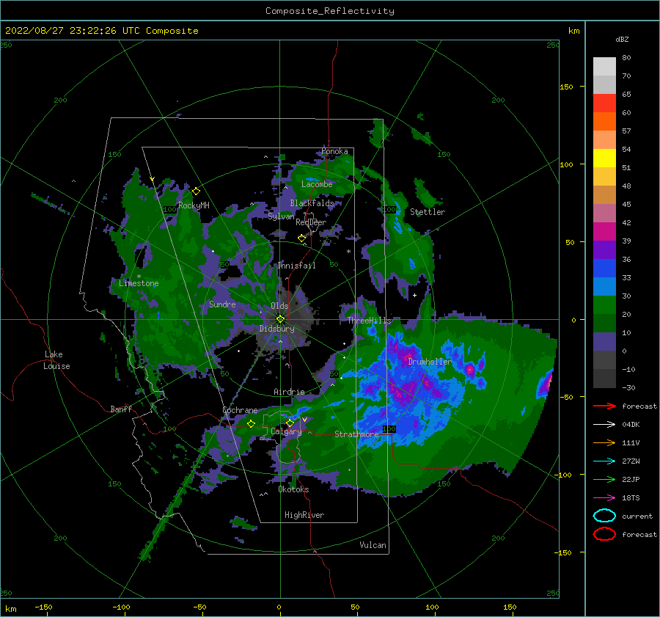Click the Lake Louise label
The width and height of the screenshot is (660, 617).
pyautogui.click(x=56, y=360)
